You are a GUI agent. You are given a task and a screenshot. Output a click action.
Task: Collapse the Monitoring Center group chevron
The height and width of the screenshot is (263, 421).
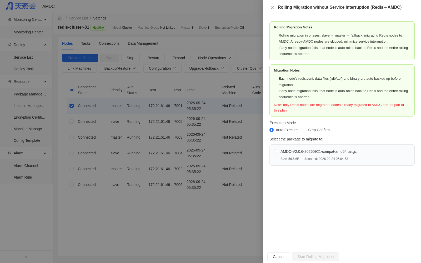45,19
